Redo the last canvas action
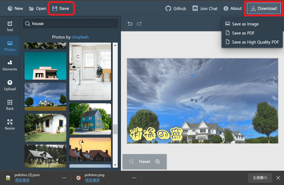 139,24
